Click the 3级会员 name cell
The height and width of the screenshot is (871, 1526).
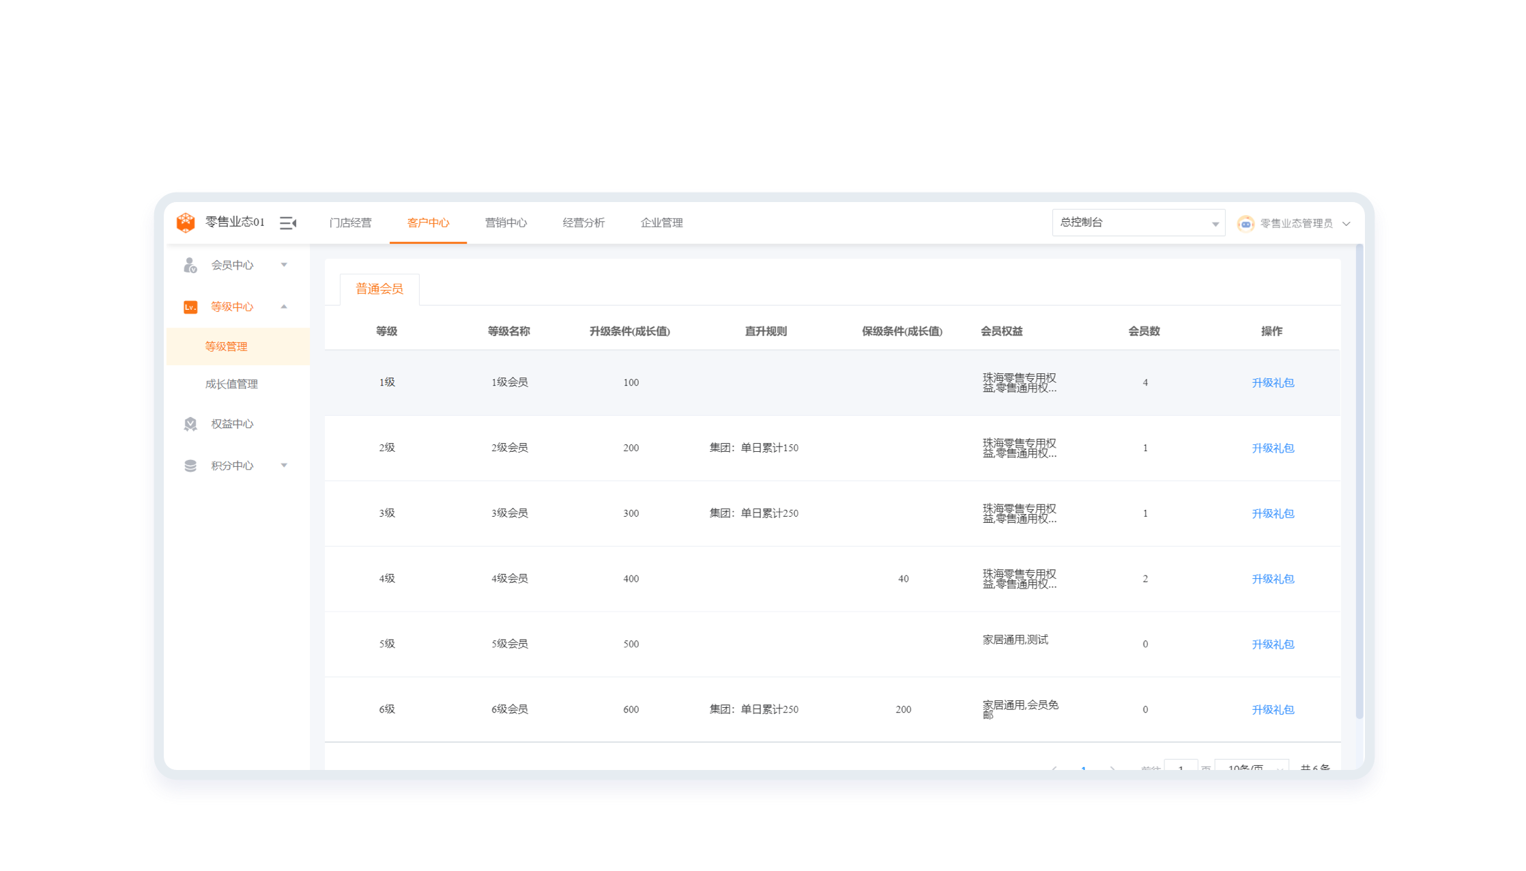pyautogui.click(x=510, y=513)
